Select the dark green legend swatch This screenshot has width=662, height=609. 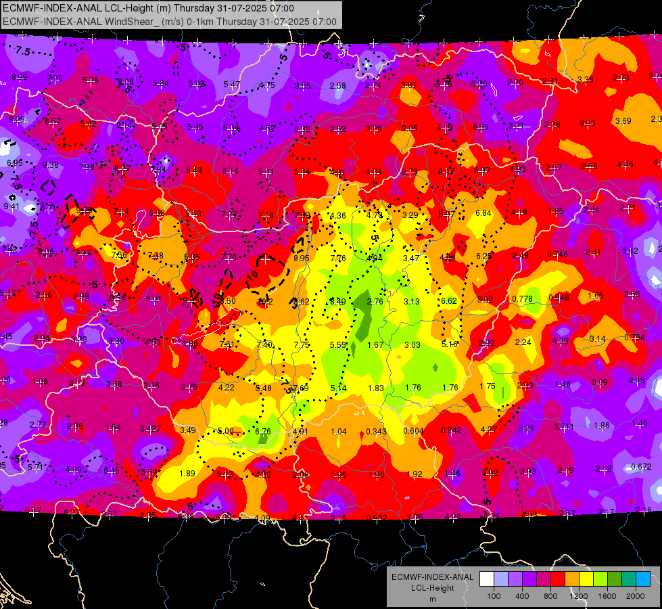coord(615,579)
